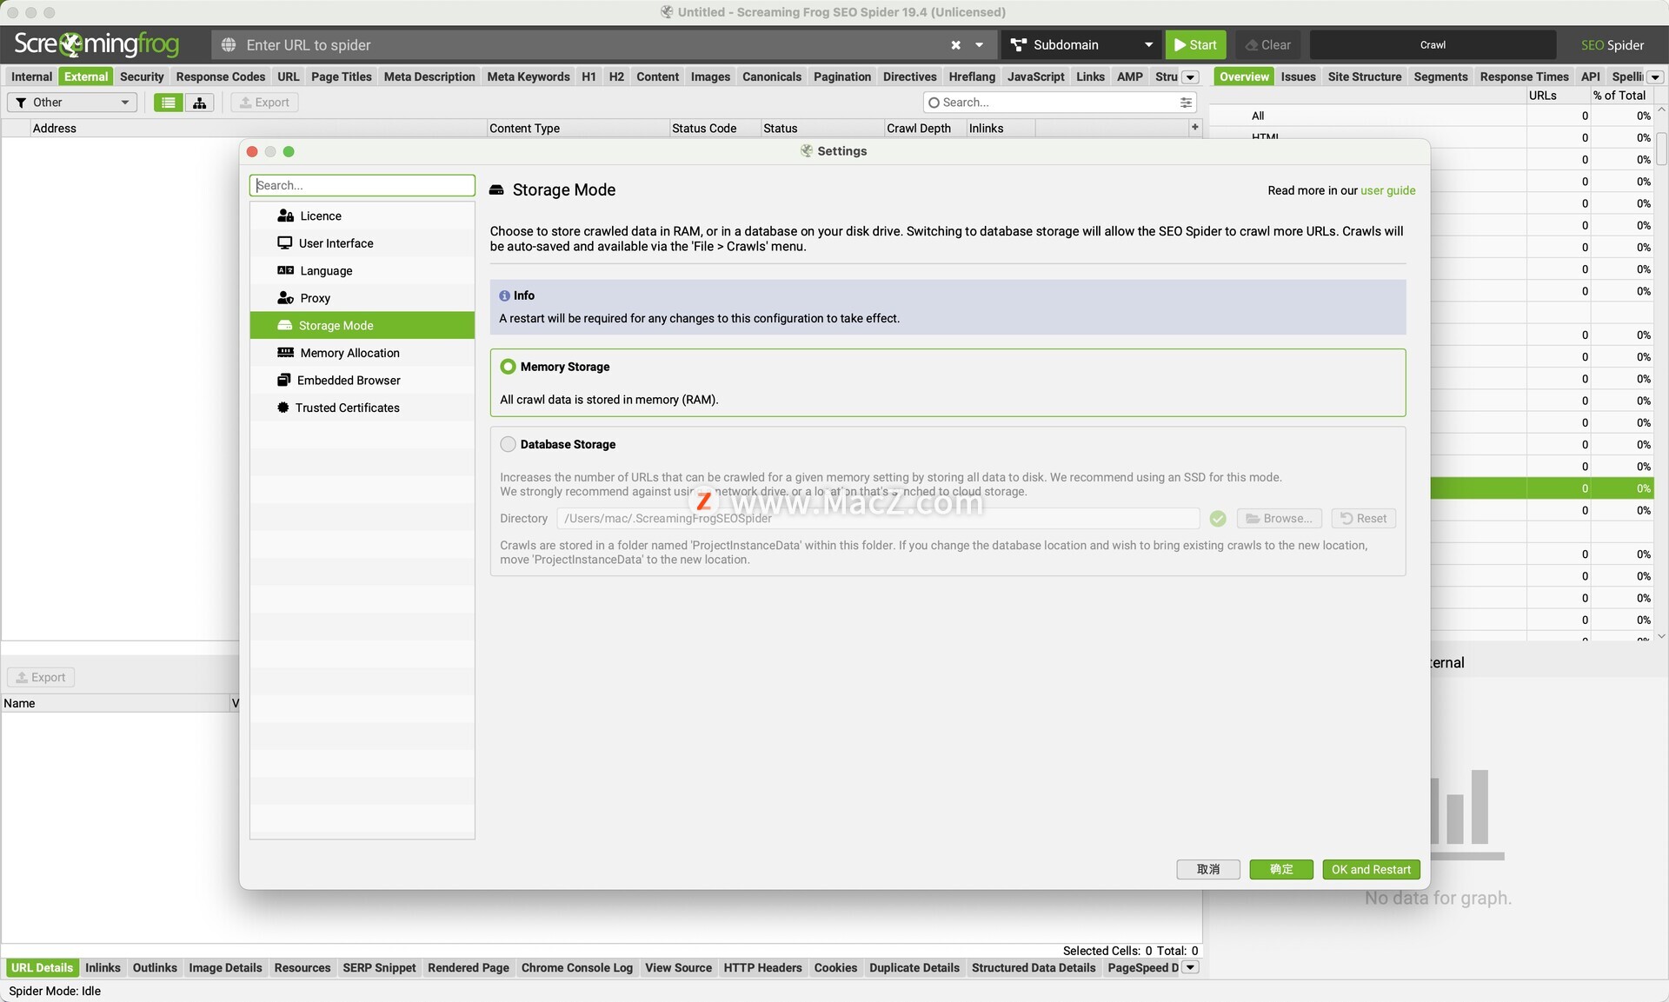Expand more top tabs dropdown arrow
Image resolution: width=1669 pixels, height=1002 pixels.
1190,77
